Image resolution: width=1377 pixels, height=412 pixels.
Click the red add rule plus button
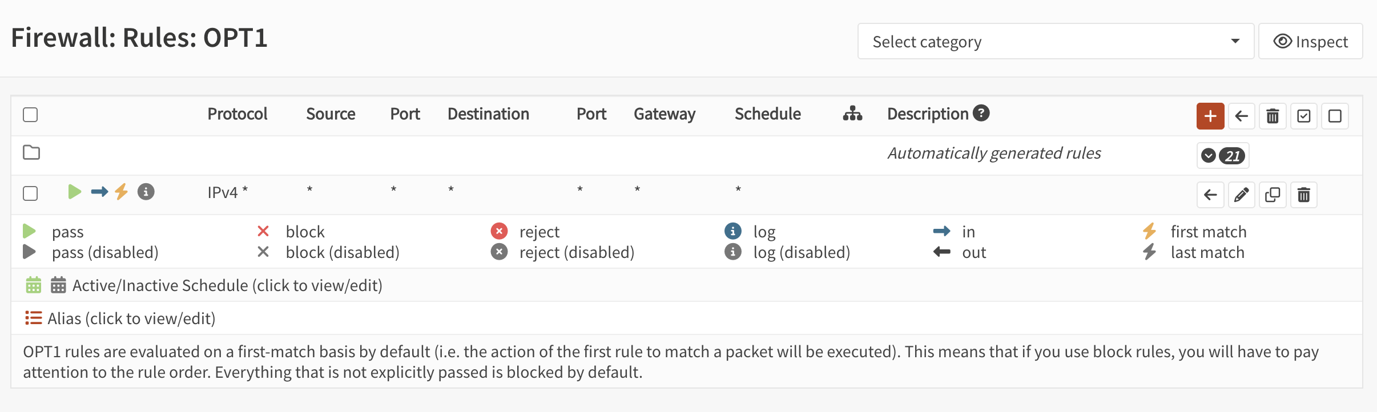pos(1210,116)
